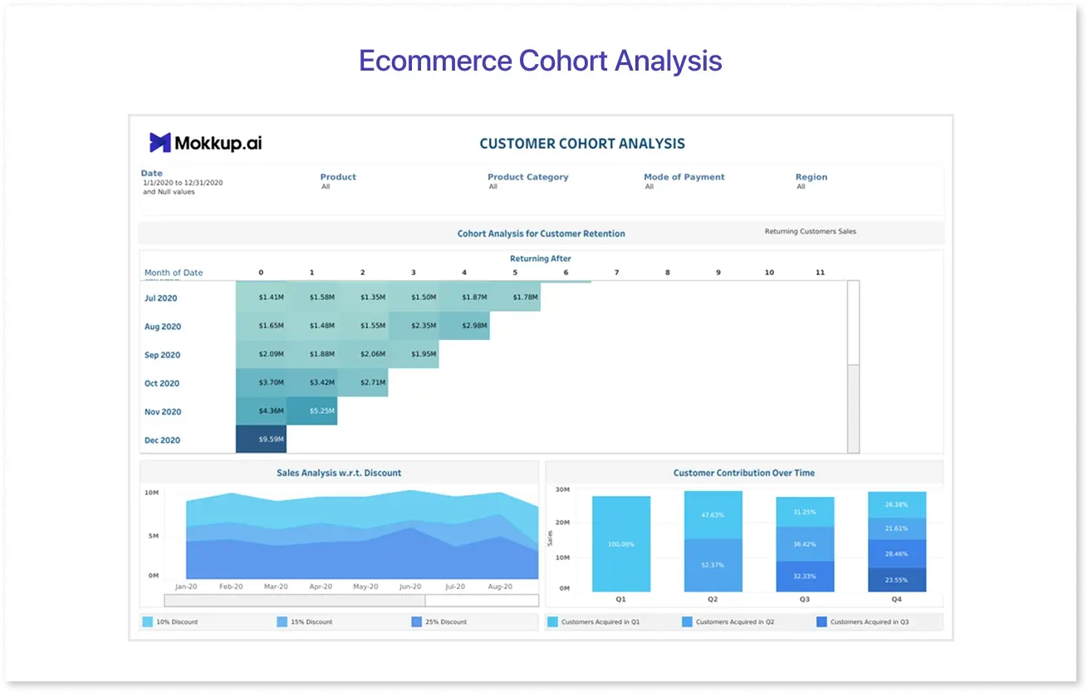Click the 15% Discount legend swatch
Screen dimensions: 1088x693
tap(282, 622)
